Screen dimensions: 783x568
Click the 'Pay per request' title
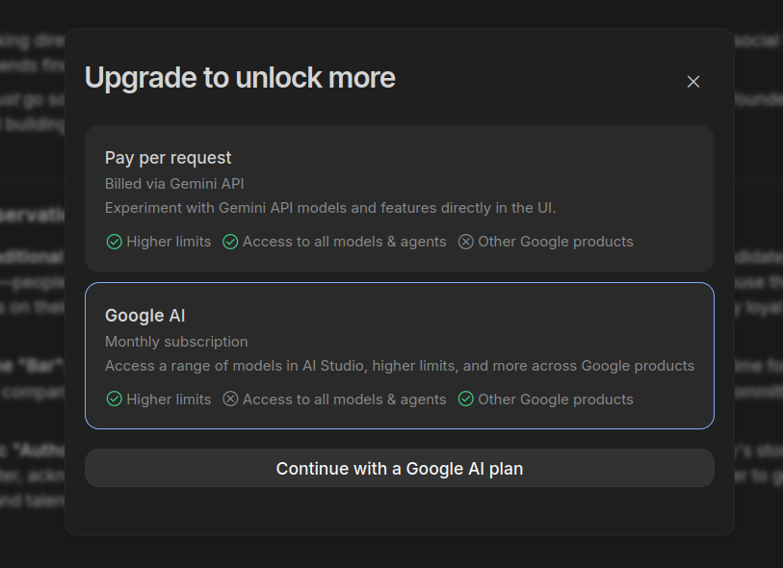168,158
